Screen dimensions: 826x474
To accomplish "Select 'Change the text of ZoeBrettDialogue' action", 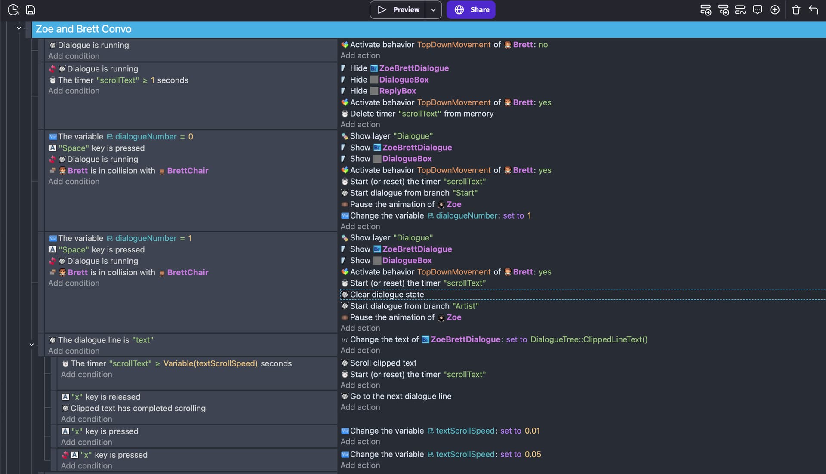I will (494, 339).
